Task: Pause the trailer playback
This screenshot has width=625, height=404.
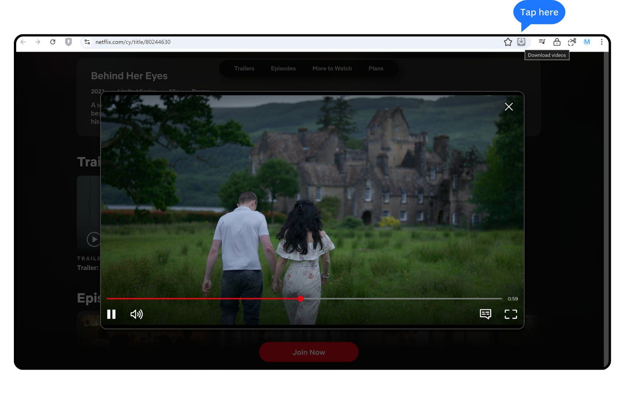Action: (x=111, y=314)
